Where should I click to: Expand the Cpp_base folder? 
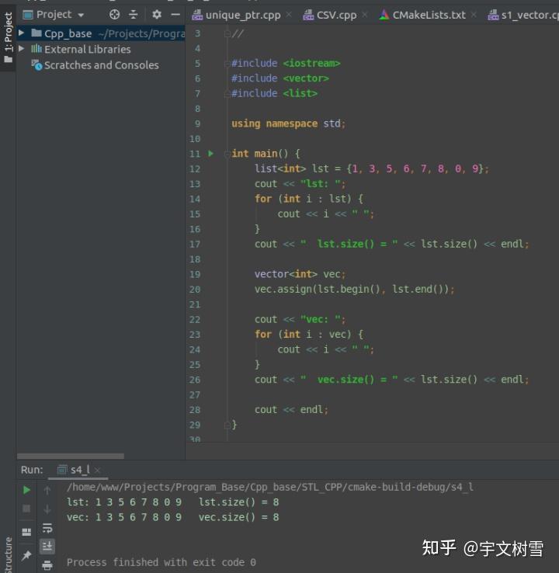click(21, 33)
